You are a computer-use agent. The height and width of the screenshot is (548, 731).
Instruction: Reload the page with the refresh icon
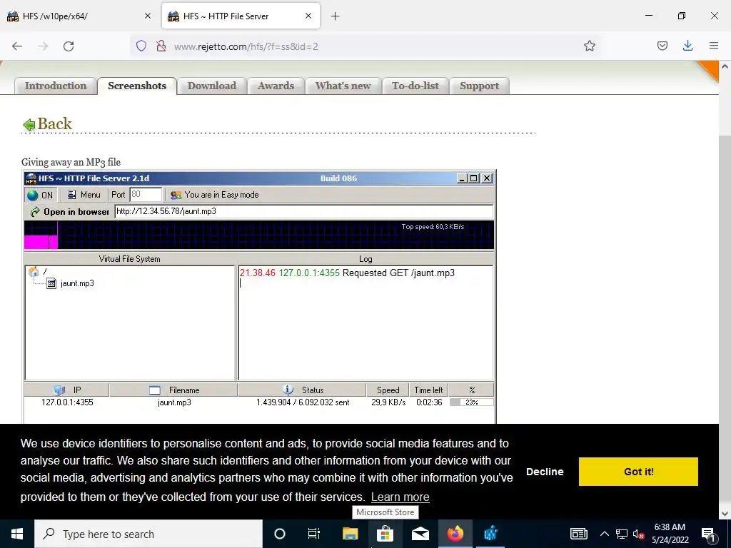pyautogui.click(x=69, y=46)
